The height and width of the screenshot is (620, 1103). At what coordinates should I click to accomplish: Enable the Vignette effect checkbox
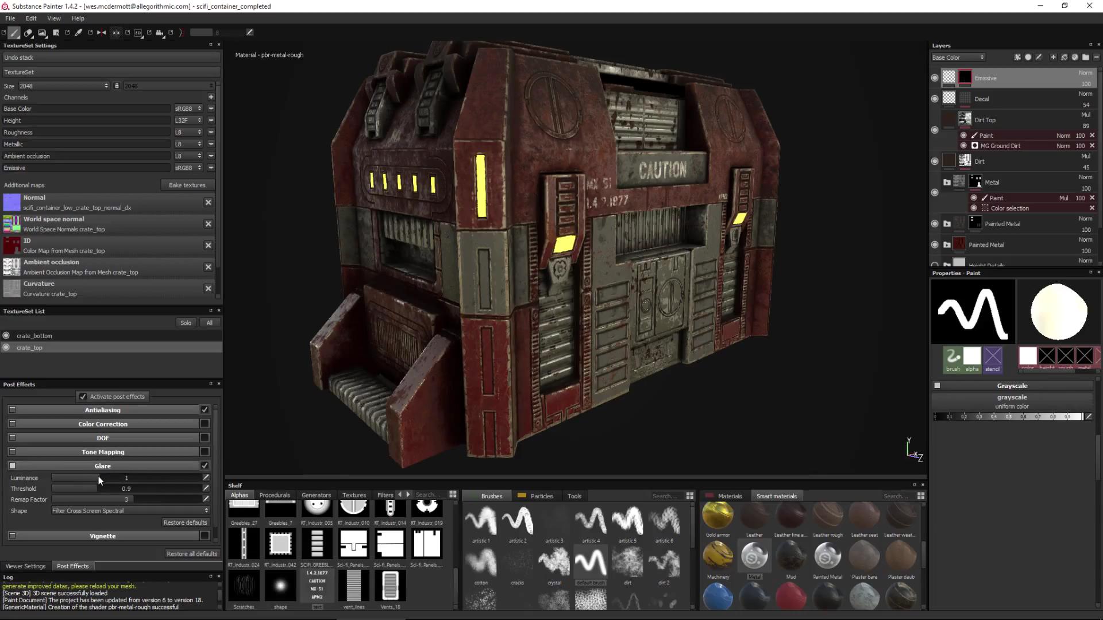[x=205, y=536]
